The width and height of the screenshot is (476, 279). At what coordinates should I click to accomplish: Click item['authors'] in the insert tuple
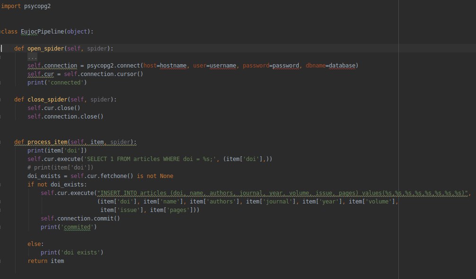(x=215, y=201)
